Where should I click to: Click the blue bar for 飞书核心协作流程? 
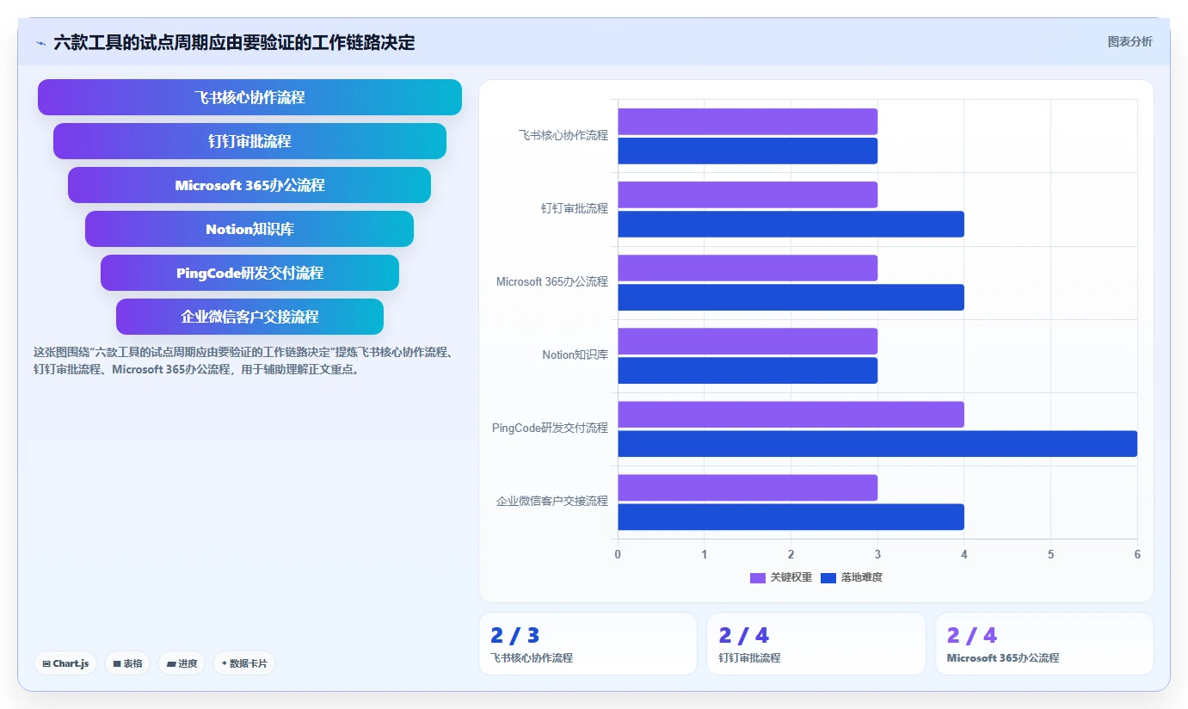tap(748, 151)
